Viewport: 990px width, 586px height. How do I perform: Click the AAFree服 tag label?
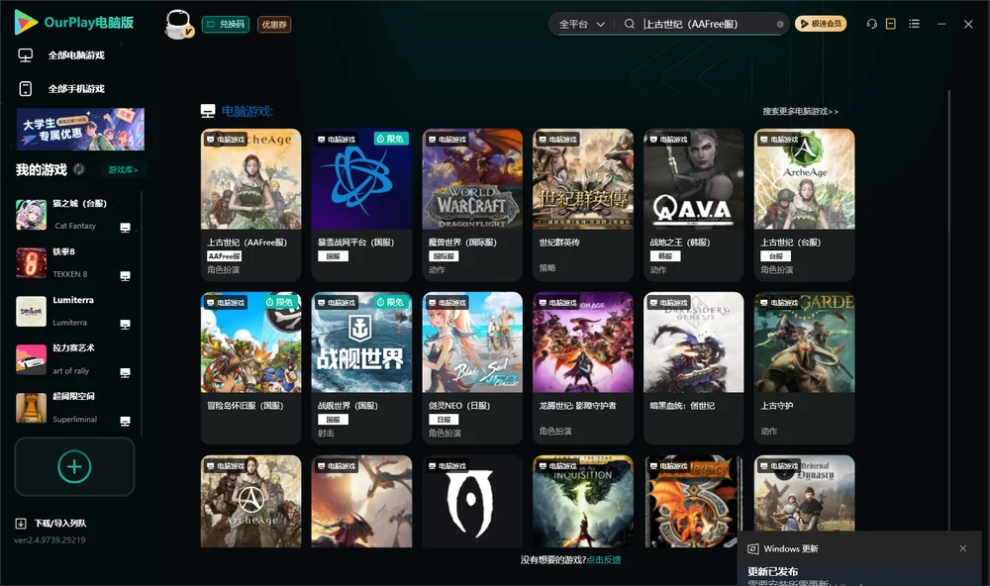pos(224,255)
